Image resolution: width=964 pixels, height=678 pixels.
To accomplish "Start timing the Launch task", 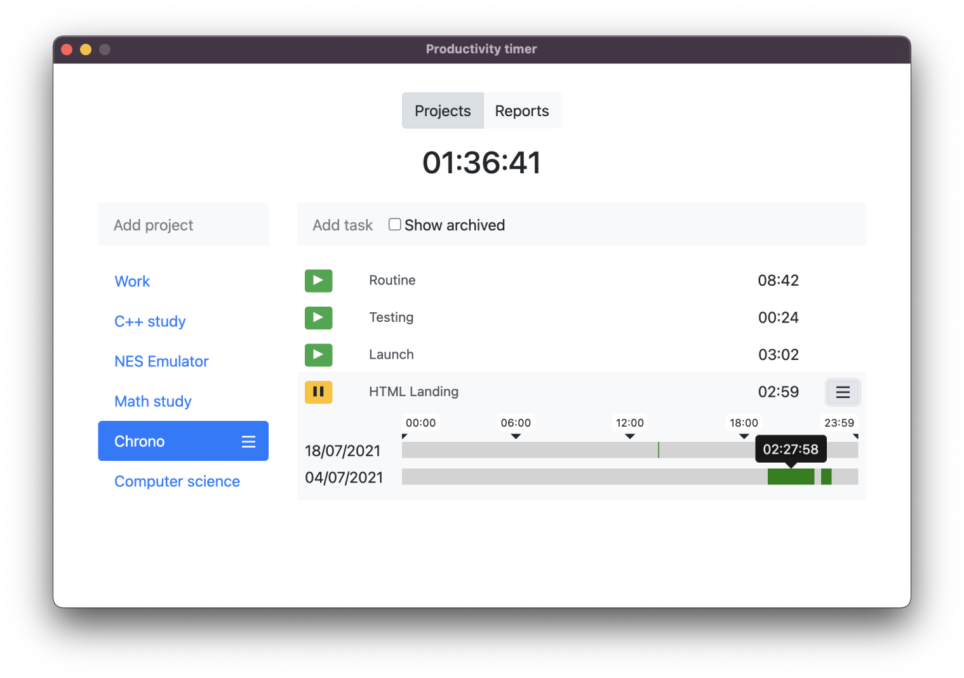I will (x=318, y=355).
